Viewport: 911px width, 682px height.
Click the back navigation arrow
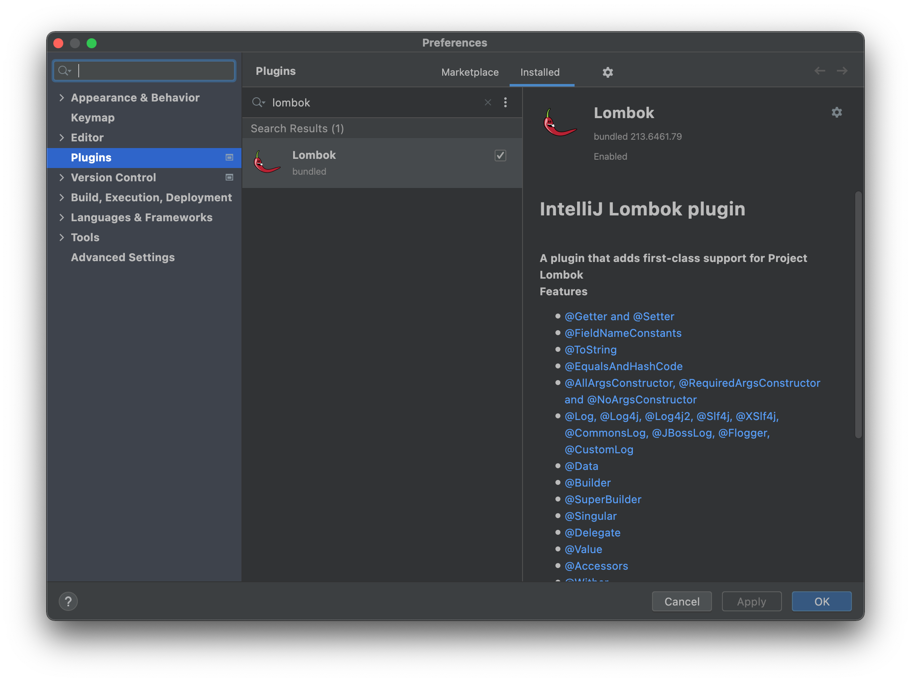click(819, 71)
